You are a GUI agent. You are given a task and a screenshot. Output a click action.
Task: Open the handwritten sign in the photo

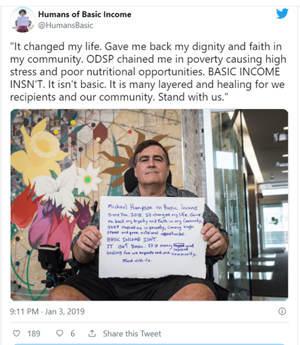(x=152, y=237)
